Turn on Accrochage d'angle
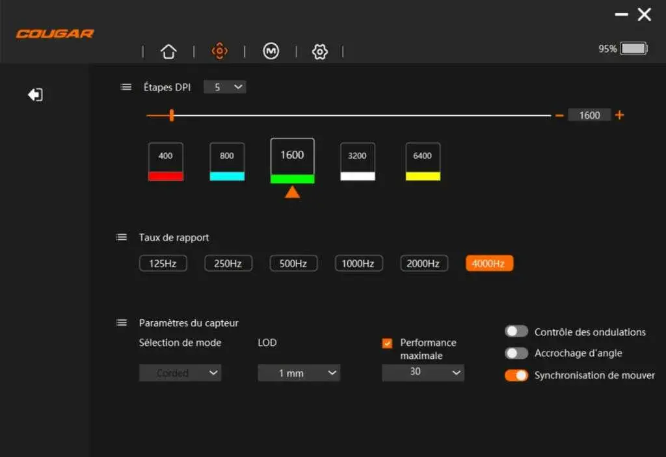The height and width of the screenshot is (457, 666). coord(516,353)
